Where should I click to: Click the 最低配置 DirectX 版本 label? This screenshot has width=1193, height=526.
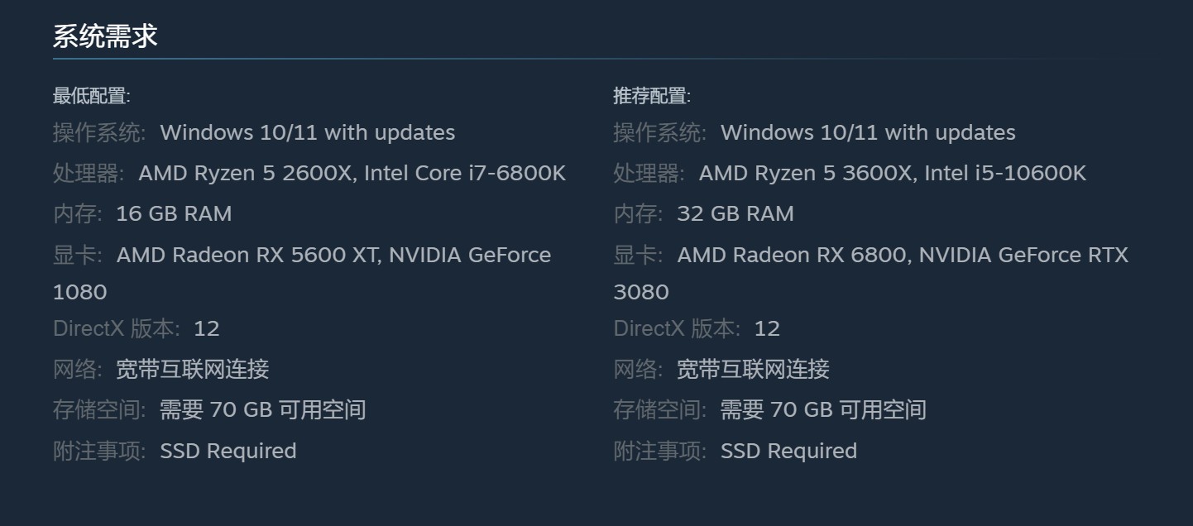[116, 328]
